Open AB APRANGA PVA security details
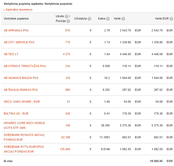 coord(16,30)
